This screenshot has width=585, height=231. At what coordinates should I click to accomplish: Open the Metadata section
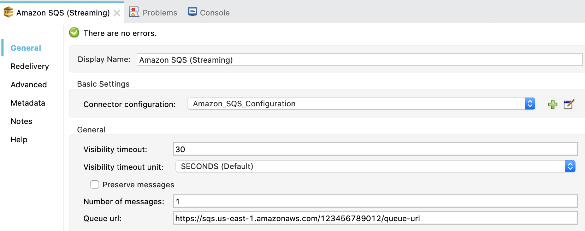tap(28, 103)
